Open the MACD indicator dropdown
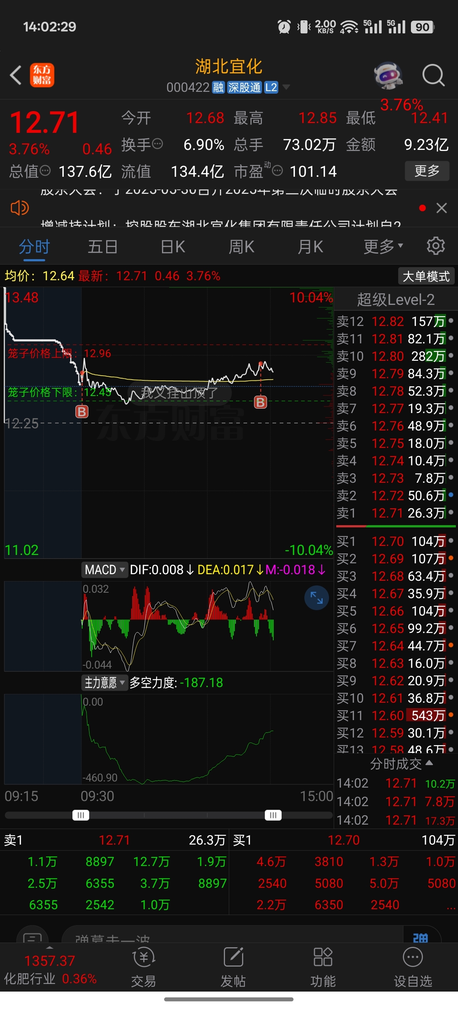This screenshot has width=458, height=1009. click(x=104, y=569)
